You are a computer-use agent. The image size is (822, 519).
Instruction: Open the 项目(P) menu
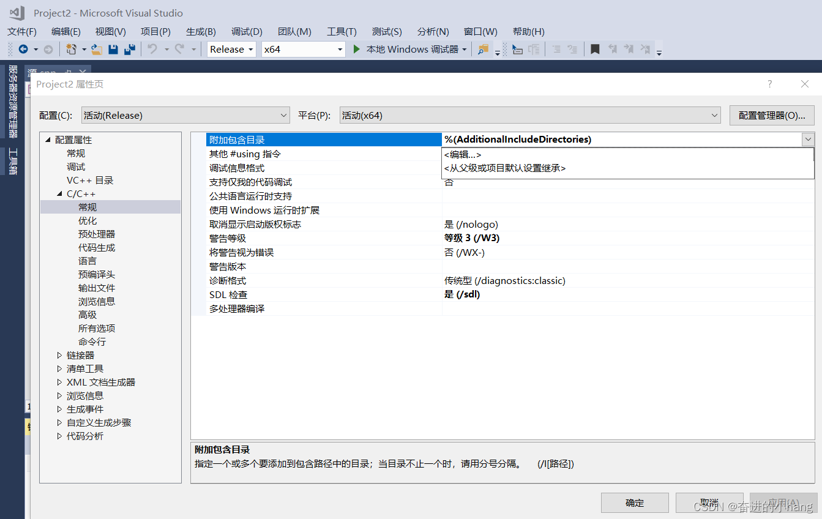click(155, 32)
